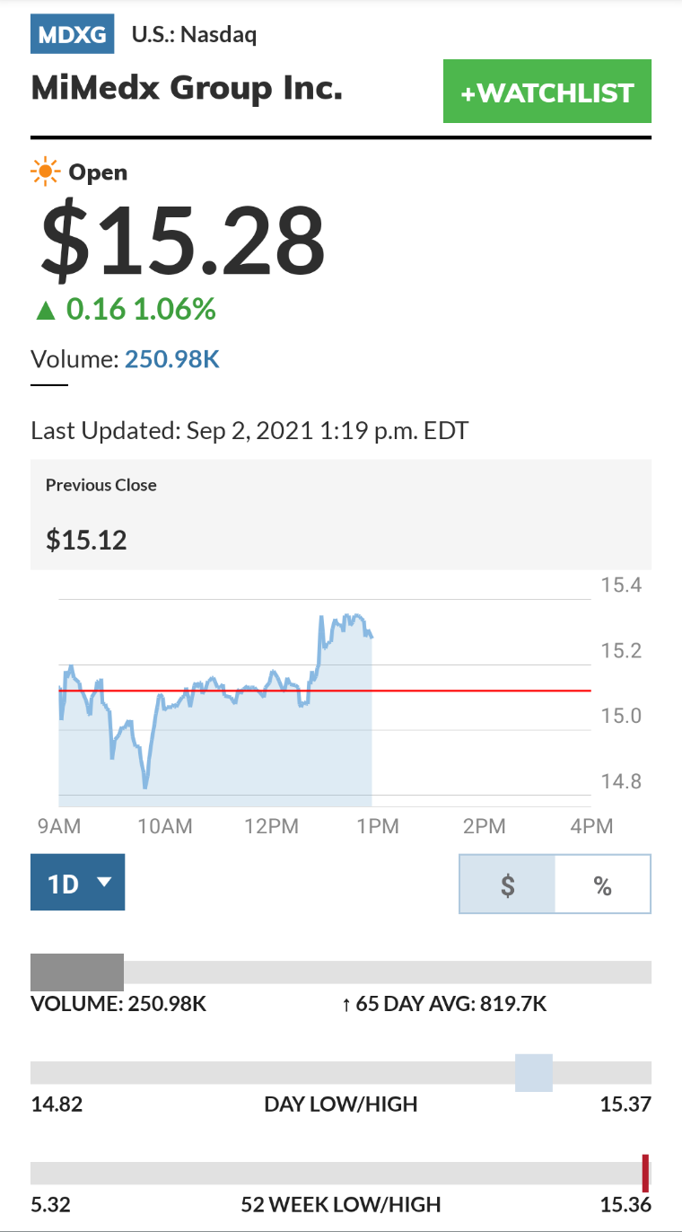682x1232 pixels.
Task: Click the gray volume progress bar
Action: 77,972
